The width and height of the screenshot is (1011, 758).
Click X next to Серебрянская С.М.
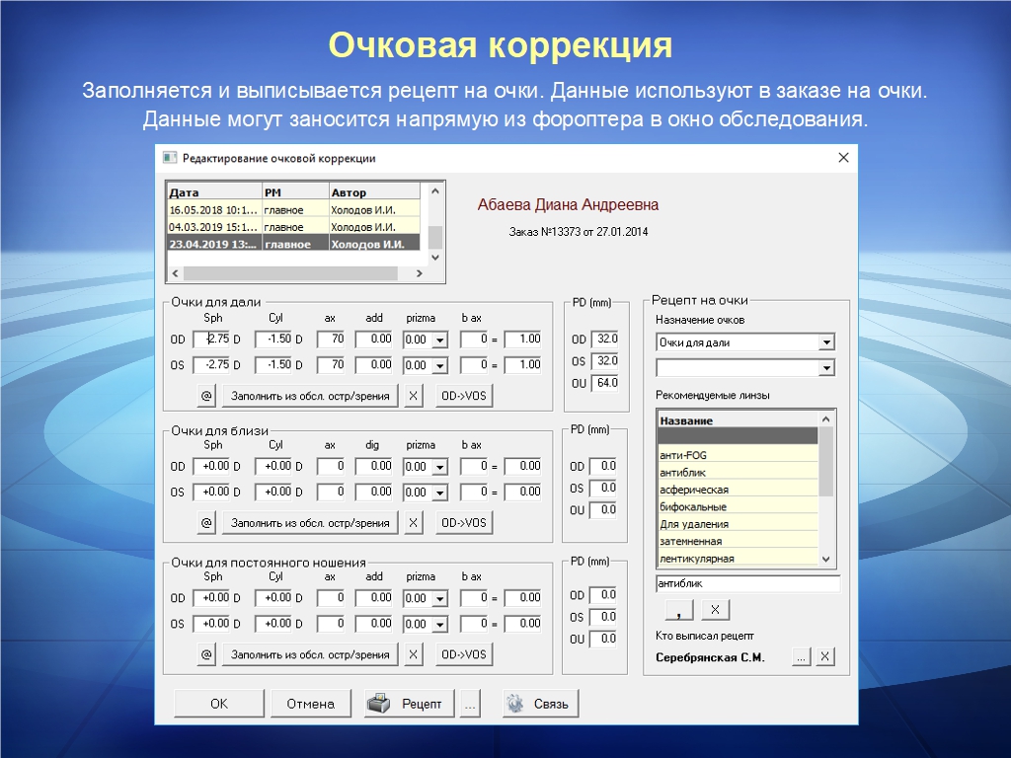pos(825,657)
